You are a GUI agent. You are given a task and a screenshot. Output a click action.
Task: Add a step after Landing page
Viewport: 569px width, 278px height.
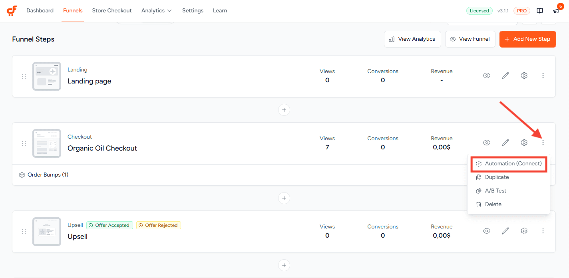pos(284,110)
